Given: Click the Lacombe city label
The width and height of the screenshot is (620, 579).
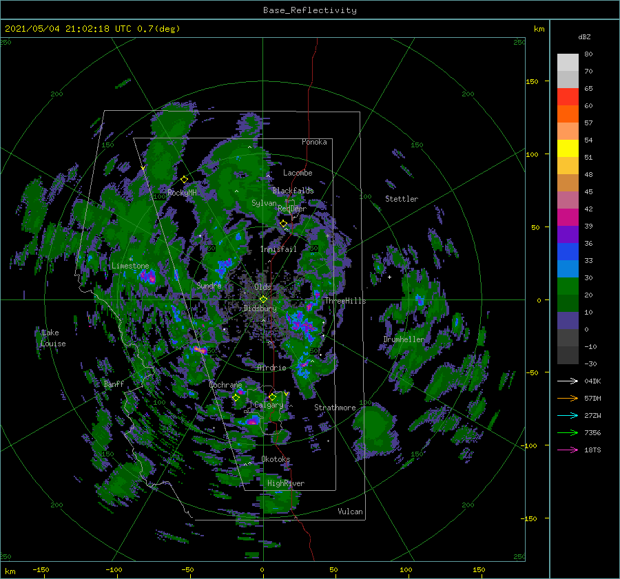Looking at the screenshot, I should pyautogui.click(x=298, y=173).
